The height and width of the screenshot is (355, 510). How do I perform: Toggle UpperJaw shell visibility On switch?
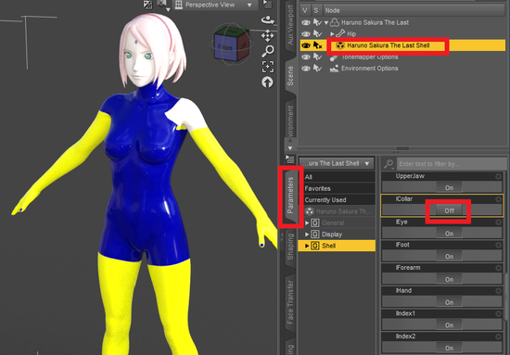[449, 187]
